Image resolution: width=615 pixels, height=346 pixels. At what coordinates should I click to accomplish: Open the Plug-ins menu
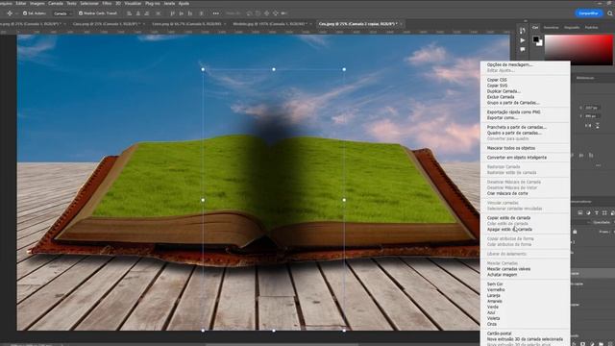click(x=153, y=3)
